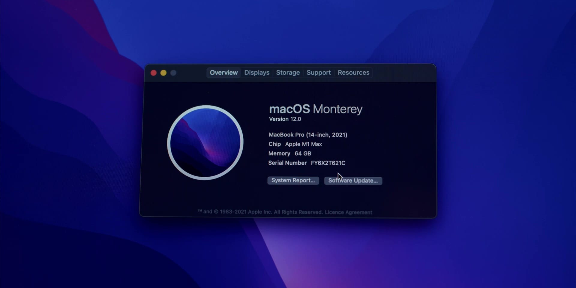Open the Displays tab

[257, 73]
